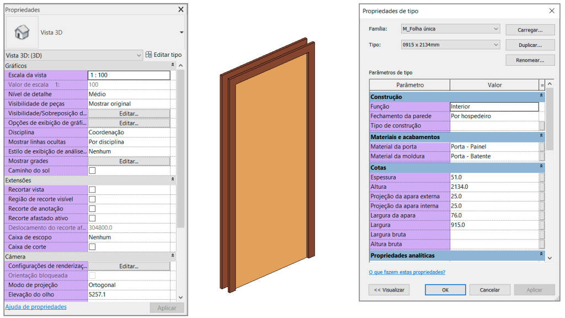Click small button beside Material da porta
This screenshot has height=318, width=565.
[542, 147]
